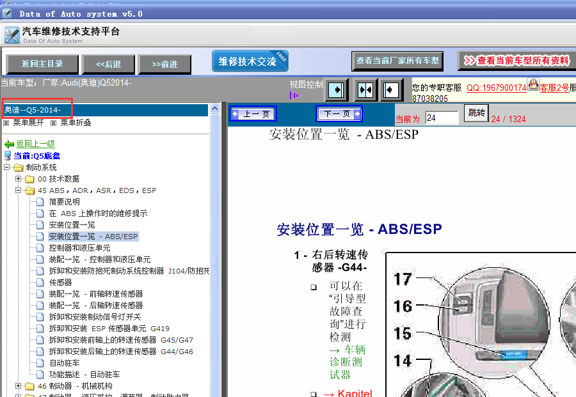Click the document icon beside 控制器和液压单元
Viewport: 576px width, 397px height.
(x=40, y=247)
